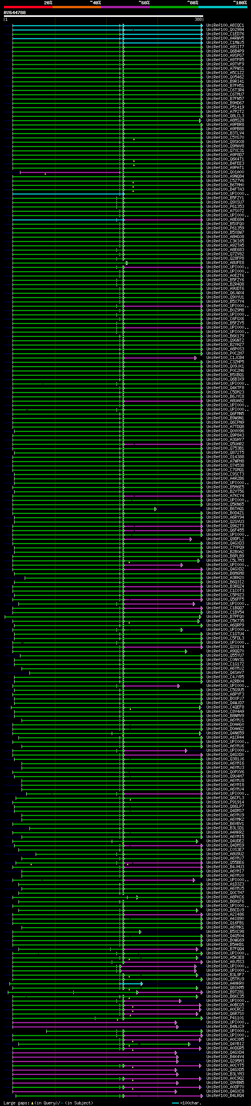The image size is (251, 1106).
Task: Select the UniRef100_C5YG70 hit
Action: [x=225, y=137]
